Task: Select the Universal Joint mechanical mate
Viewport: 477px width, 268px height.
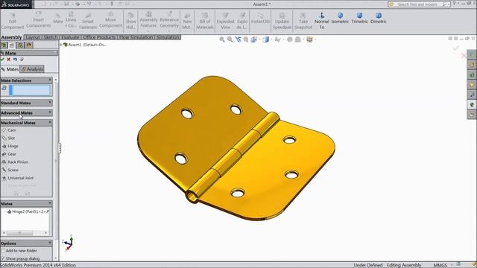Action: pos(17,178)
